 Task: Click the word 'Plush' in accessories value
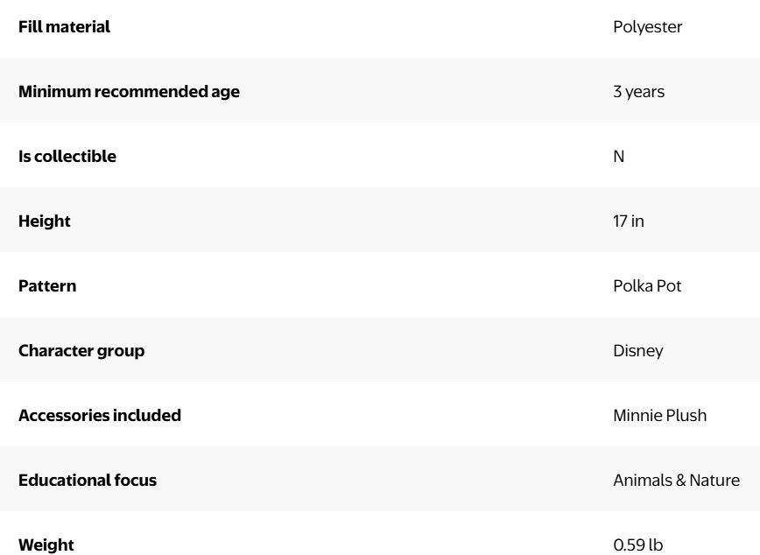coord(686,416)
